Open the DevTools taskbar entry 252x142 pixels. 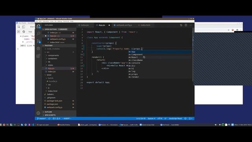point(170,125)
